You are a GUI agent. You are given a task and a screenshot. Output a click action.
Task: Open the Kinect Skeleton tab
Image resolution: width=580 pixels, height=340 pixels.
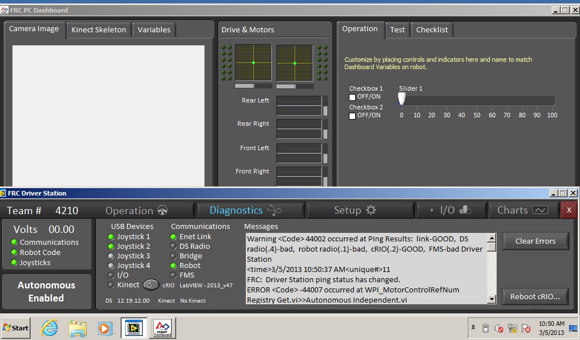click(99, 30)
